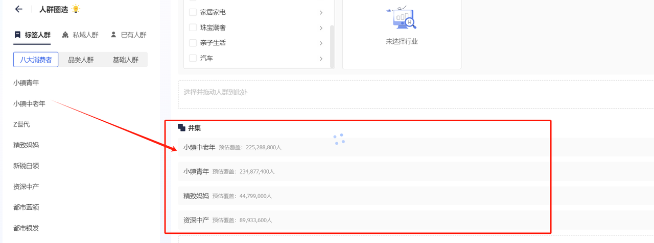Screen dimensions: 654x243
Task: Switch to the 私域人群 tab
Action: tap(80, 35)
